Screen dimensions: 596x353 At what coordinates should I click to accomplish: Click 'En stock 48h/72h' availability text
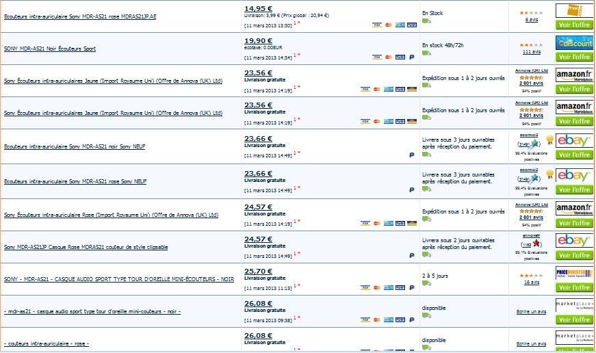443,45
